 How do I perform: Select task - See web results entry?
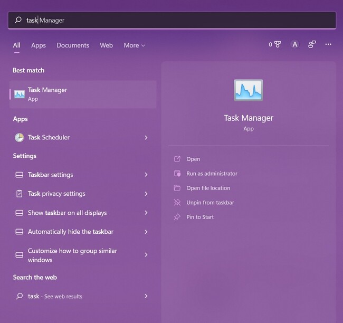(83, 296)
